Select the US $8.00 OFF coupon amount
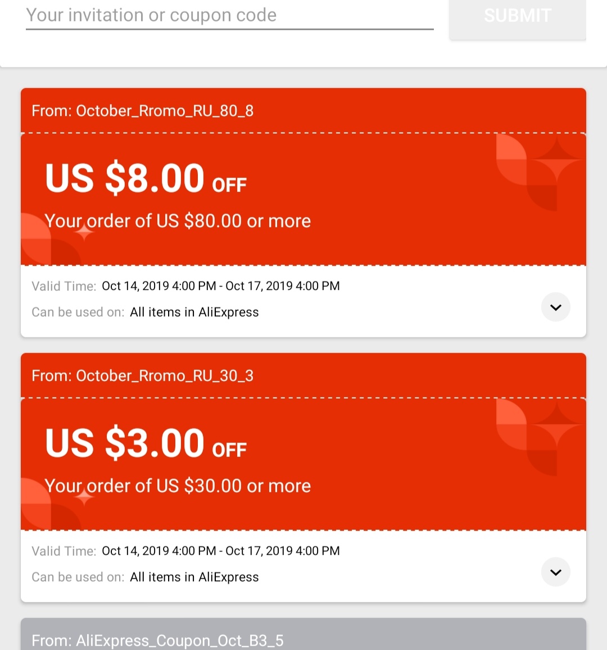This screenshot has width=607, height=650. point(146,178)
